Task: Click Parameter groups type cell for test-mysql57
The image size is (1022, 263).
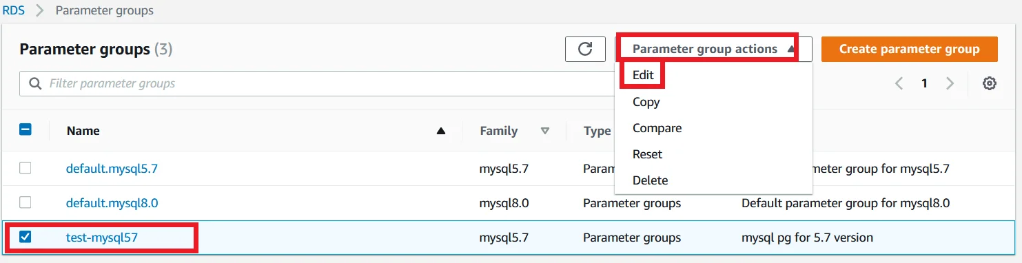Action: (x=632, y=238)
